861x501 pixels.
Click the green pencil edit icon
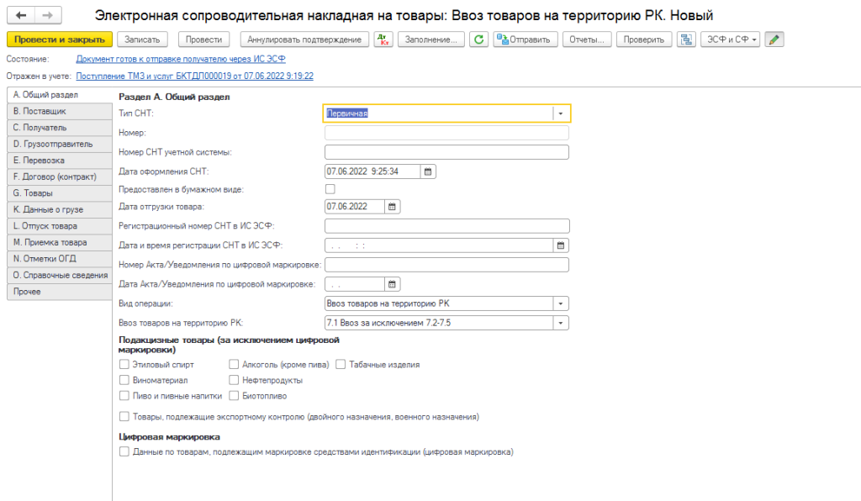click(774, 40)
